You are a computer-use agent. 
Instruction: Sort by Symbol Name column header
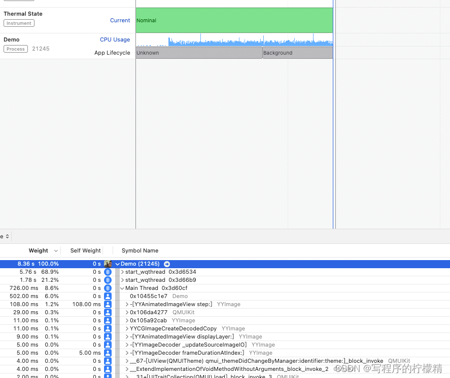click(x=140, y=250)
